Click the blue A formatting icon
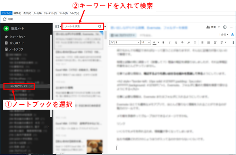236x155 pixels. [233, 35]
